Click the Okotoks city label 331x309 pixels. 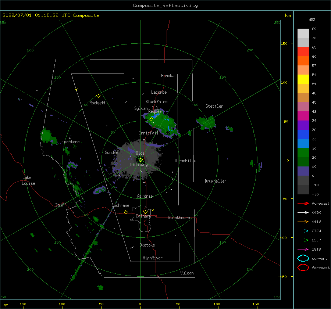tap(147, 245)
